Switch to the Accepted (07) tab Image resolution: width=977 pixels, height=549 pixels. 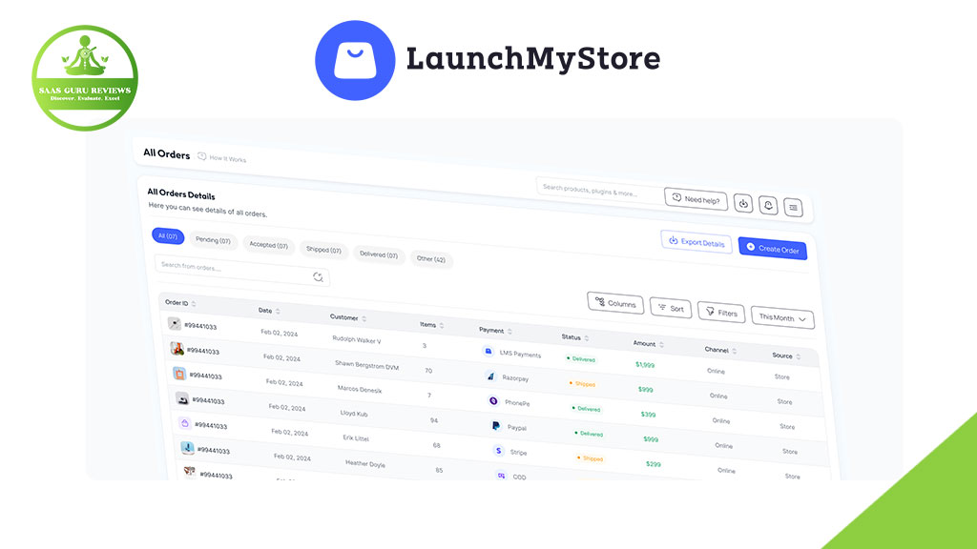pyautogui.click(x=268, y=245)
